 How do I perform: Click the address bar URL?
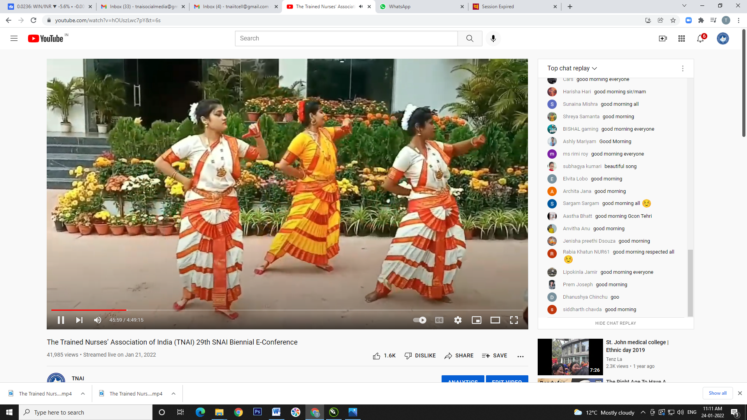pyautogui.click(x=108, y=20)
